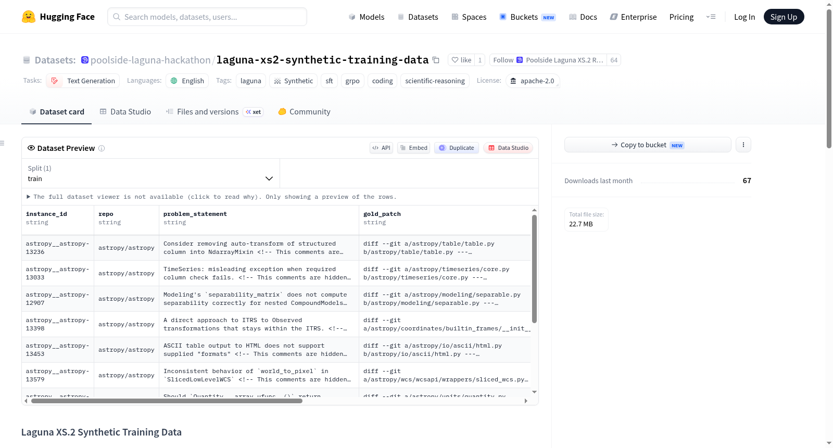Toggle the left sidebar table of contents

(2, 143)
